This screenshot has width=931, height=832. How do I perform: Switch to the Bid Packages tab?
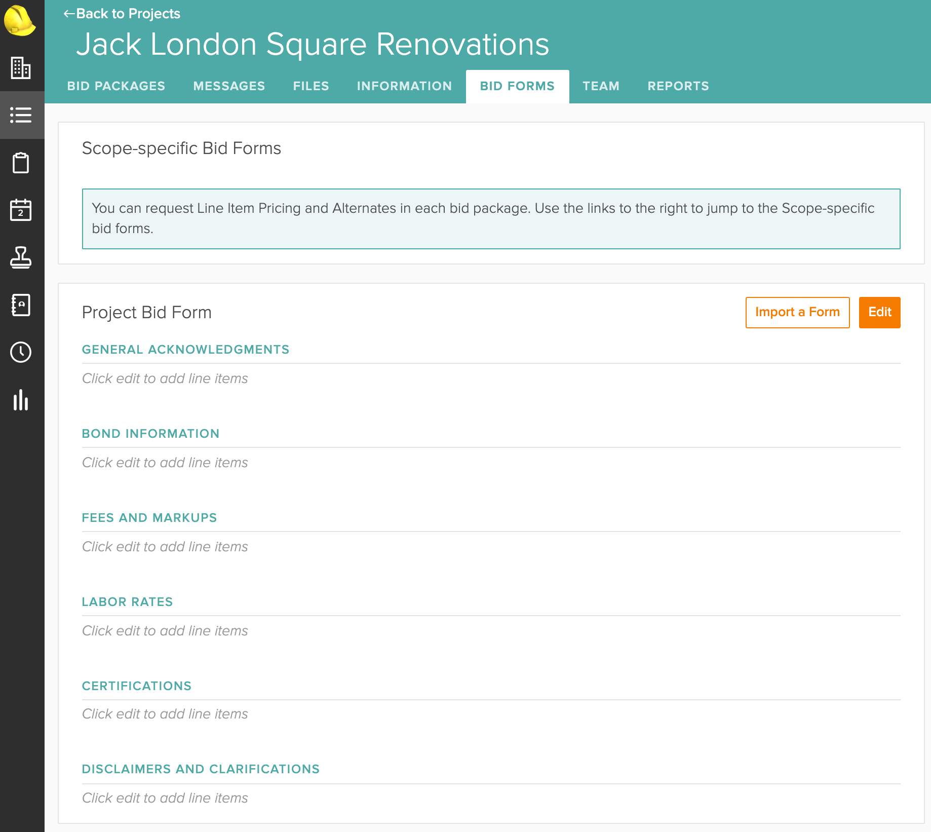pos(116,86)
